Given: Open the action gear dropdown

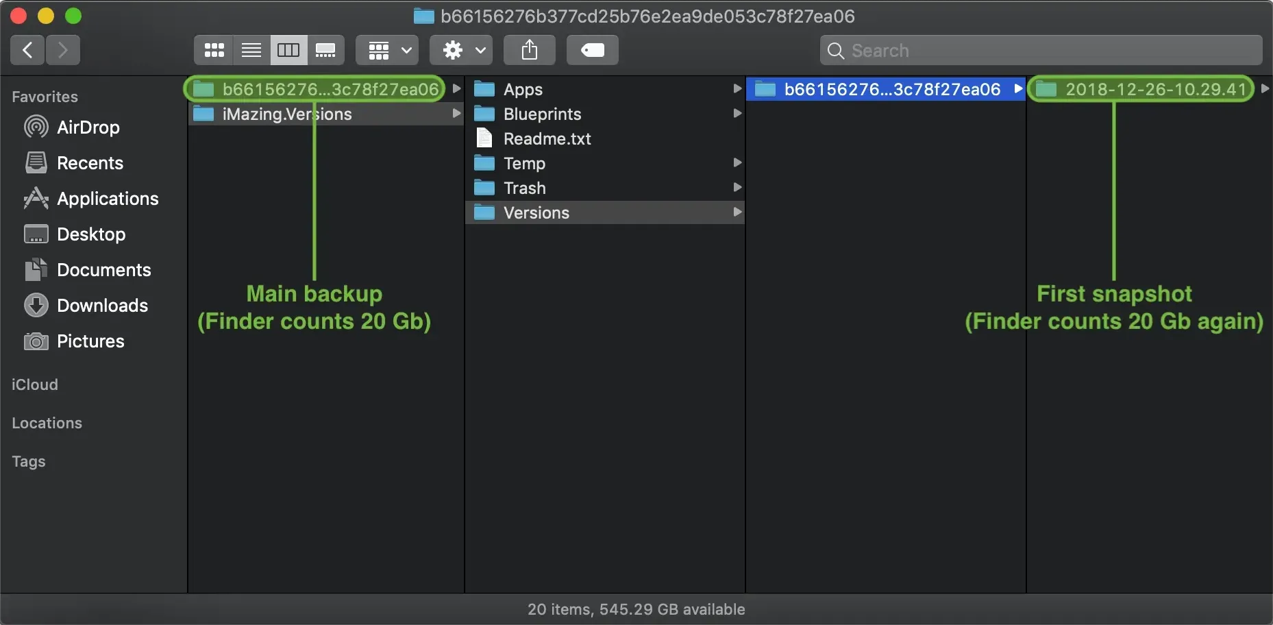Looking at the screenshot, I should pyautogui.click(x=460, y=49).
